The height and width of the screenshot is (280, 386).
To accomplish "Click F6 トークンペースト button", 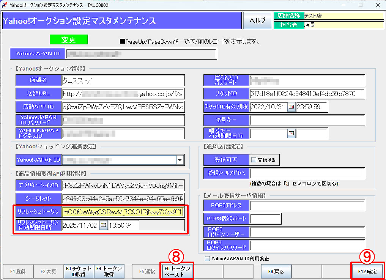I will coord(177,271).
